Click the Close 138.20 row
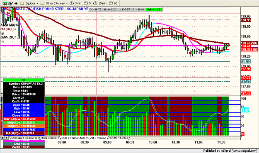This screenshot has height=153, width=259. 24,116
